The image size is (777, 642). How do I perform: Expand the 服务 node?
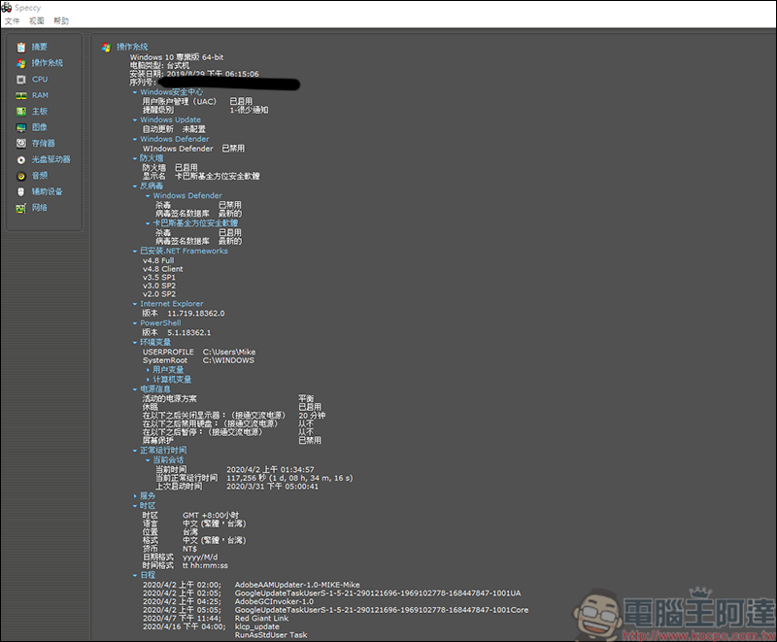point(135,496)
